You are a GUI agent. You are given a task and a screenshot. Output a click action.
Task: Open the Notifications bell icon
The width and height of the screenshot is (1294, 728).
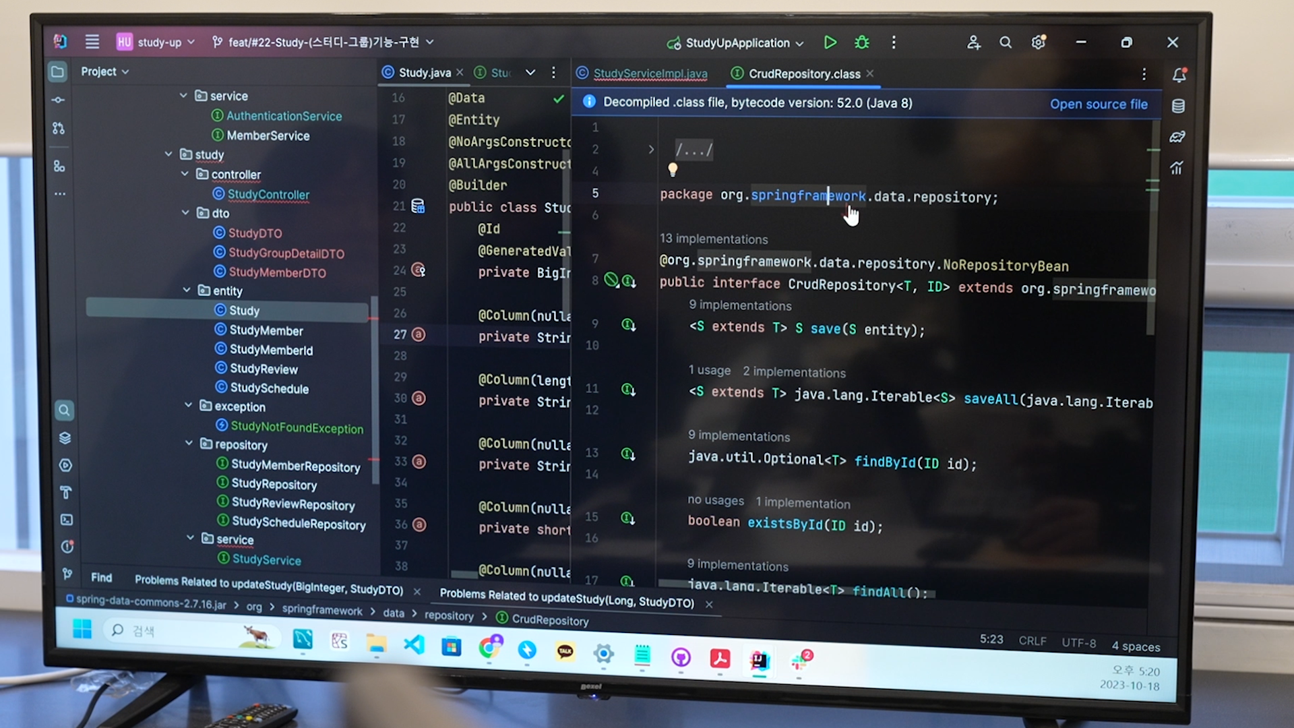(1179, 75)
